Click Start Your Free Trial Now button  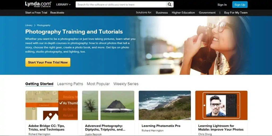click(x=48, y=62)
